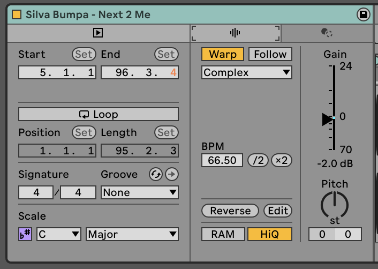Toggle the scale mode flat-sharp icon
378x269 pixels.
pos(25,234)
